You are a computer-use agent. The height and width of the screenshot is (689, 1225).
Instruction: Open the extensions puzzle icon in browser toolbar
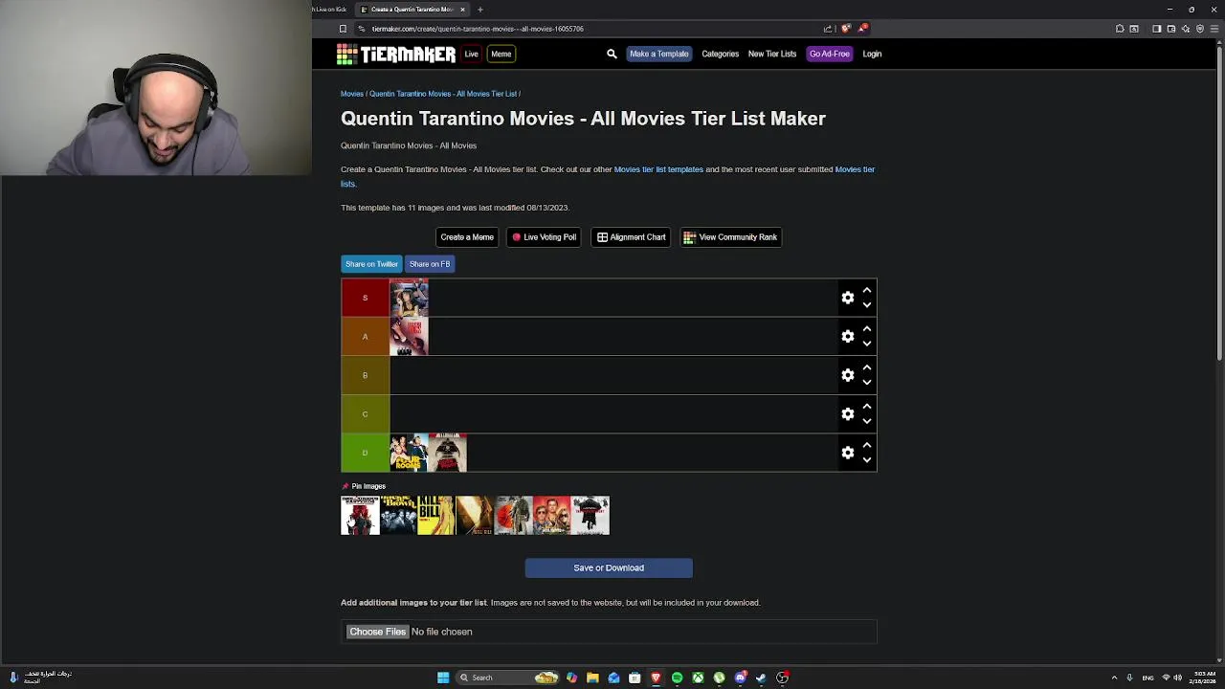coord(1120,29)
